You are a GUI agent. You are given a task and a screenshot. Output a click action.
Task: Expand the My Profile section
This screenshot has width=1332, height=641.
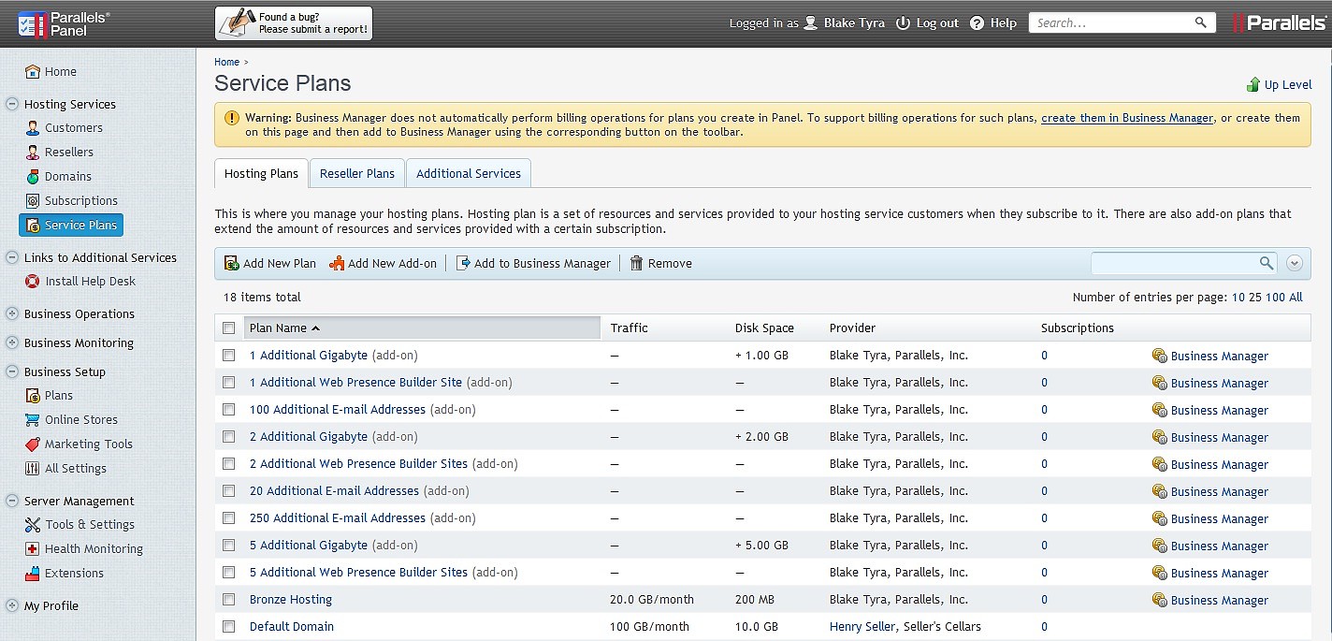(x=12, y=605)
